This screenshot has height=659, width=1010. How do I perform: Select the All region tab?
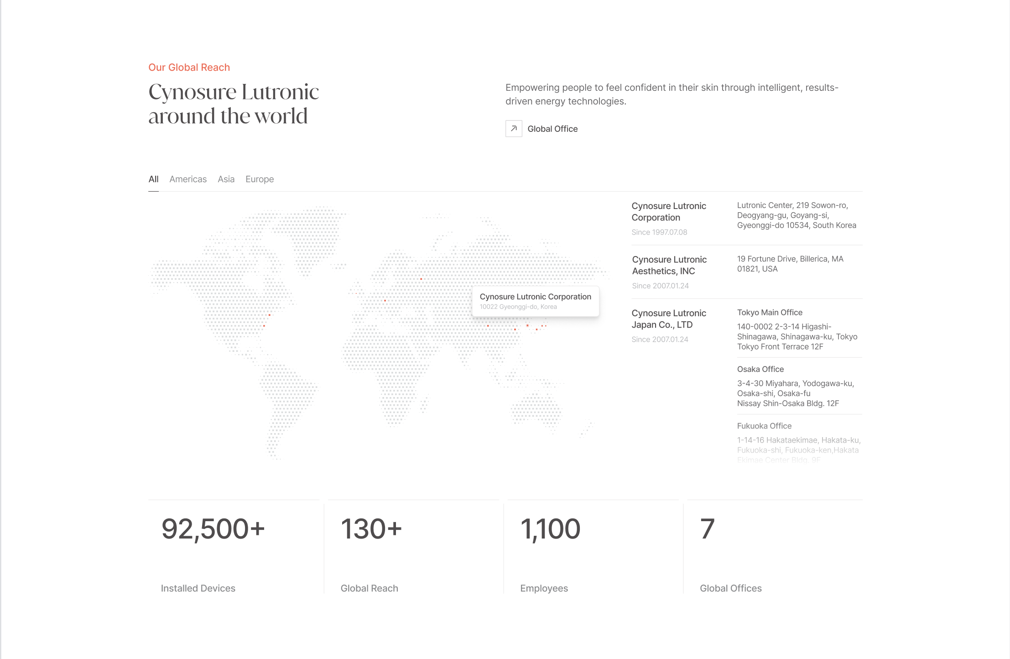[153, 179]
